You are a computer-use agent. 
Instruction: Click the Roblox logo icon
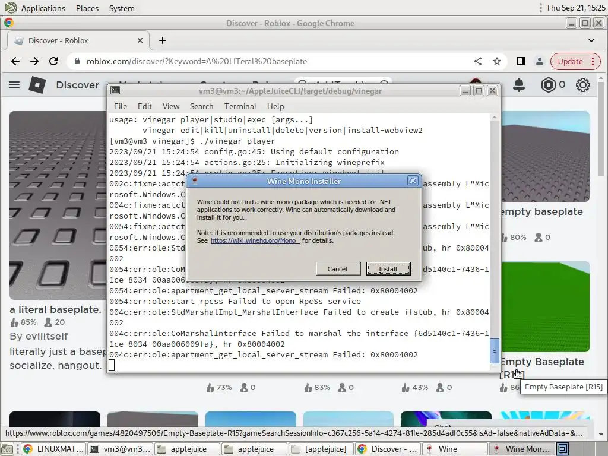37,84
